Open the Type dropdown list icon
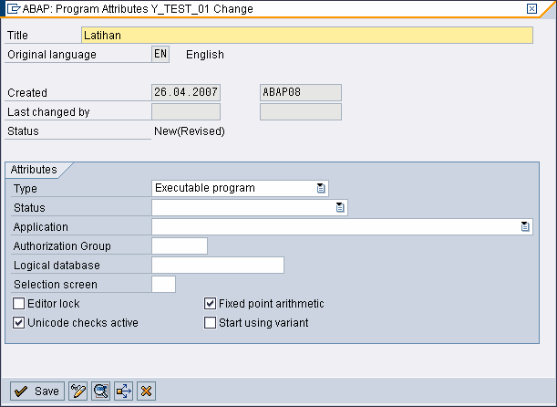This screenshot has height=407, width=557. click(321, 188)
